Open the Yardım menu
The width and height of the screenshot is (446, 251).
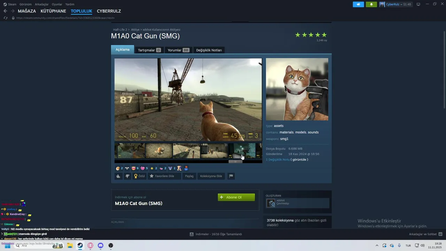pyautogui.click(x=70, y=4)
